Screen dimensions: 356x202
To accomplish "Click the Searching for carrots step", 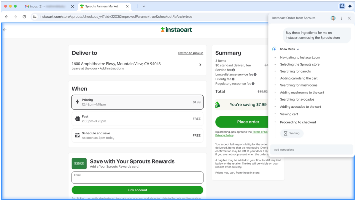I will tap(295, 71).
